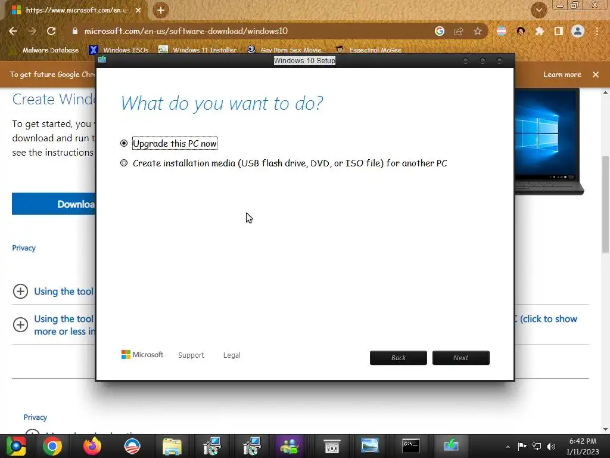This screenshot has height=458, width=610.
Task: Open the Legal link in the setup dialog
Action: (232, 355)
